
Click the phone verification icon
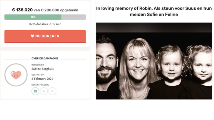44,91
